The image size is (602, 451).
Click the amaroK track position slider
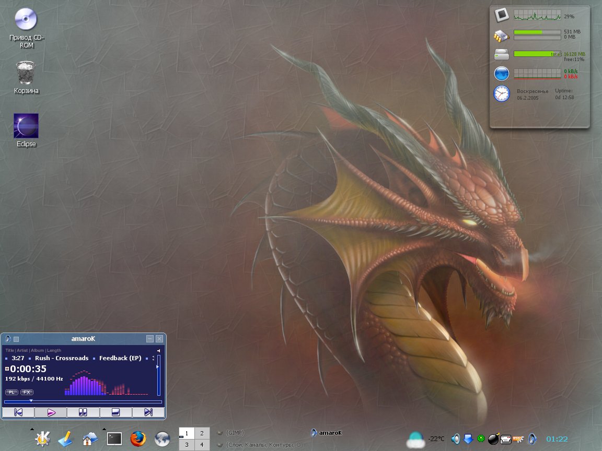(x=83, y=401)
